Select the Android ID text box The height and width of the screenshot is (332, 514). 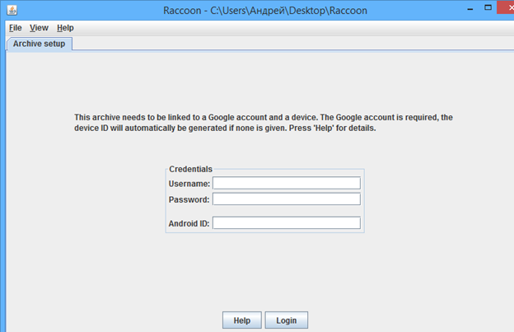[x=286, y=222]
